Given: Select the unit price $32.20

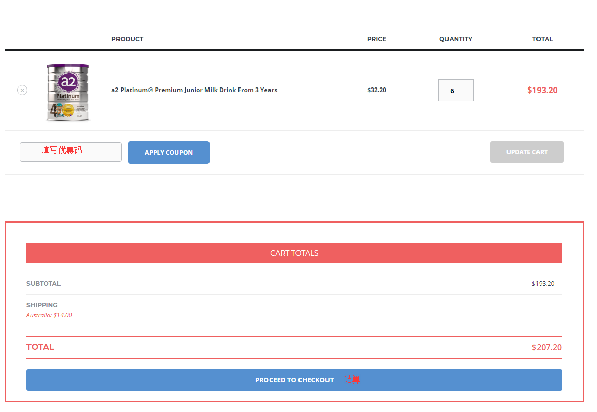Looking at the screenshot, I should pos(376,90).
